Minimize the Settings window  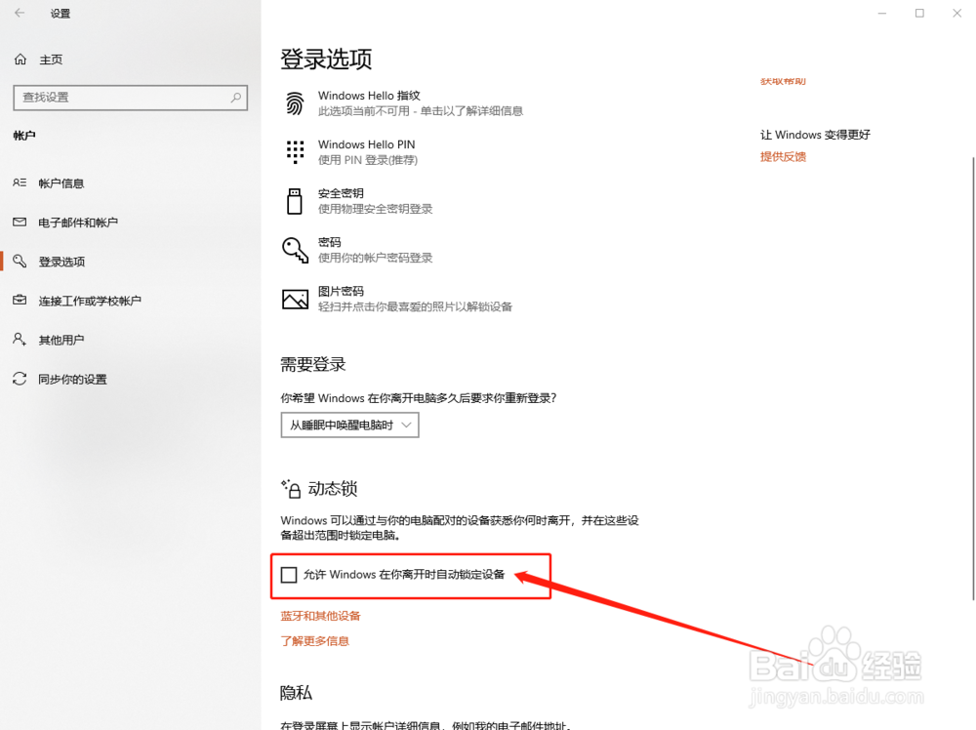(882, 13)
